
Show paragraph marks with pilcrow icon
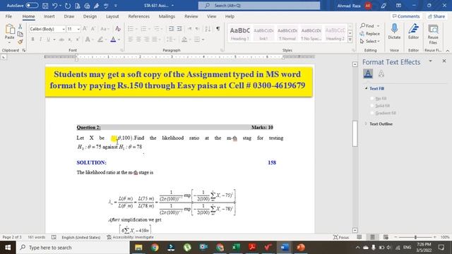click(218, 29)
